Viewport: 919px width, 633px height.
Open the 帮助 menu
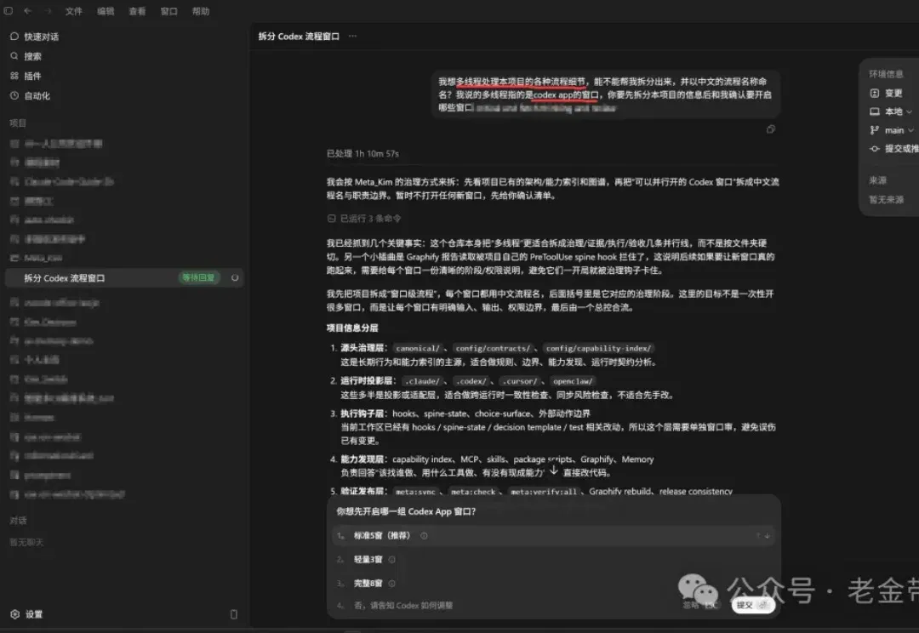point(201,11)
